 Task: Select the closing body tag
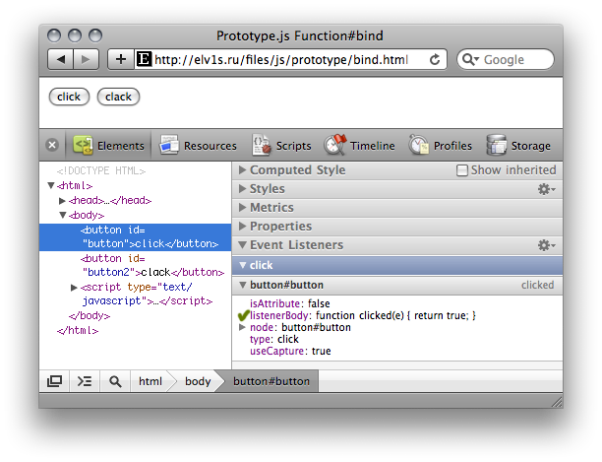[90, 316]
